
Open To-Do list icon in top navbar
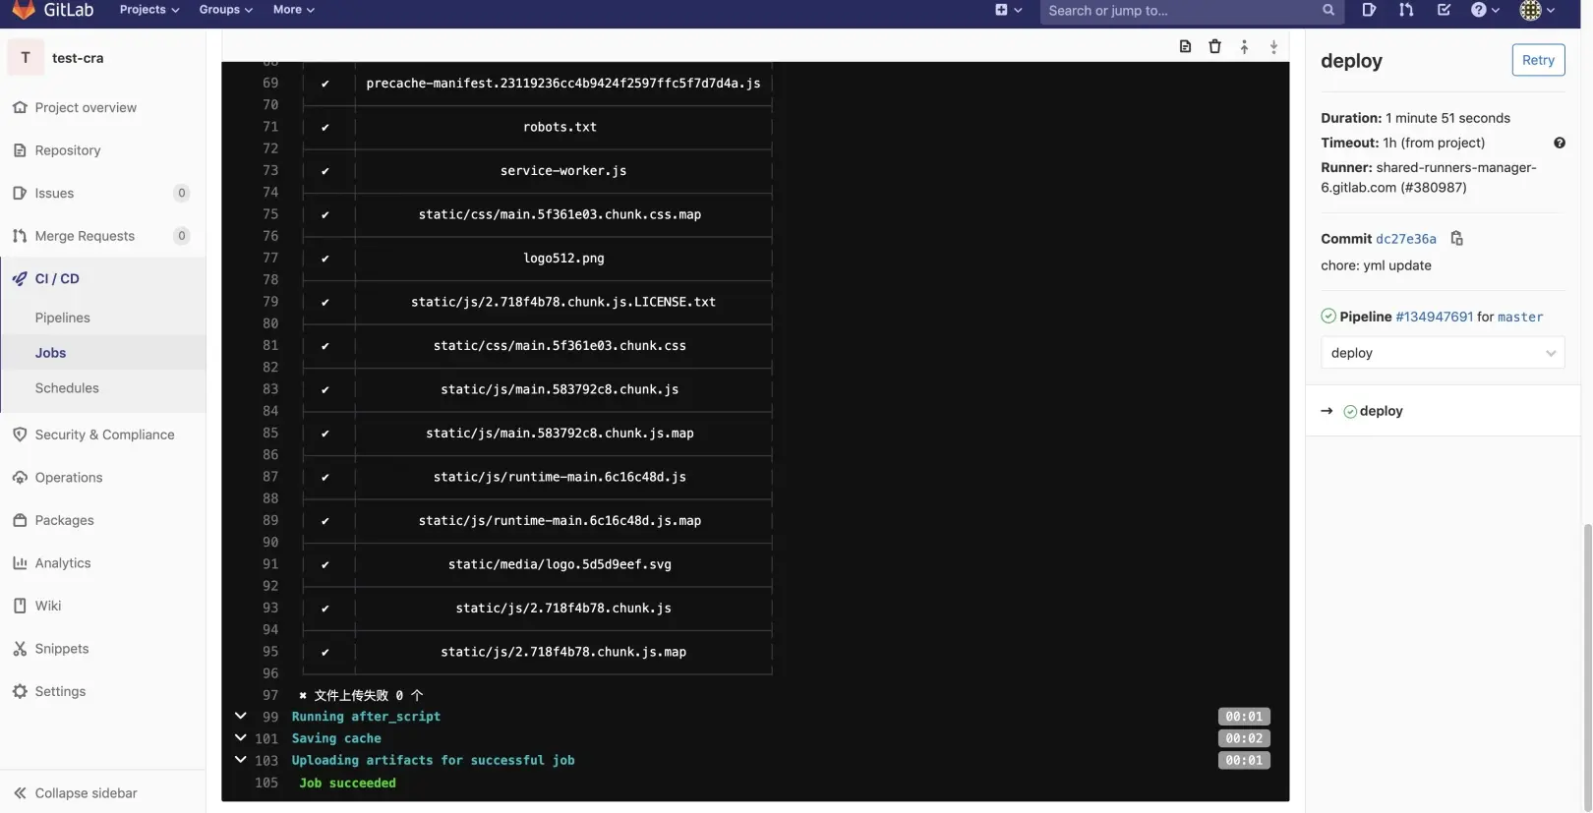pos(1444,10)
